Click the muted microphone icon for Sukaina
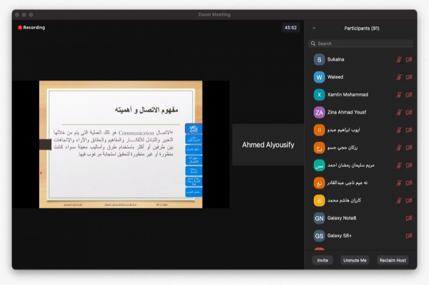 pos(398,59)
